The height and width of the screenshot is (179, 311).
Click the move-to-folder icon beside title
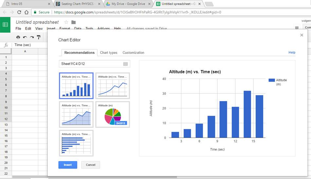(73, 22)
